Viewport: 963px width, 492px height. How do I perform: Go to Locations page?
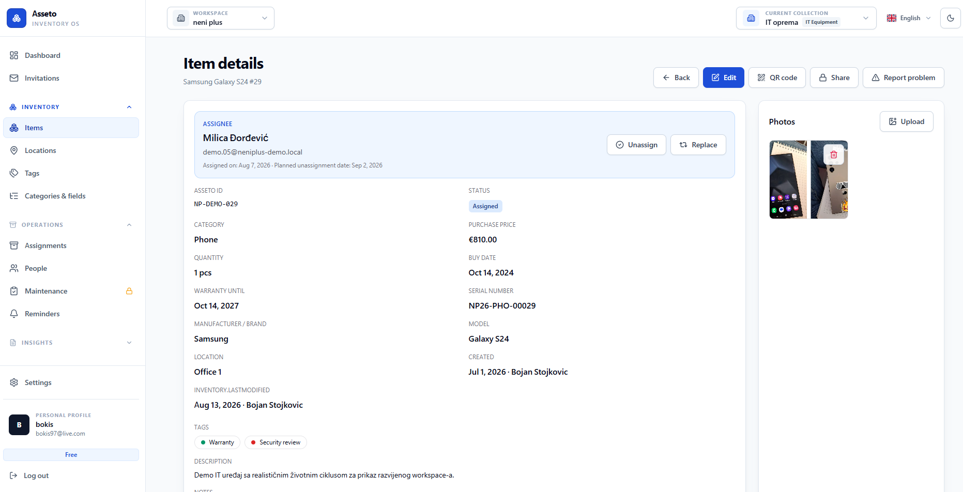pos(71,150)
